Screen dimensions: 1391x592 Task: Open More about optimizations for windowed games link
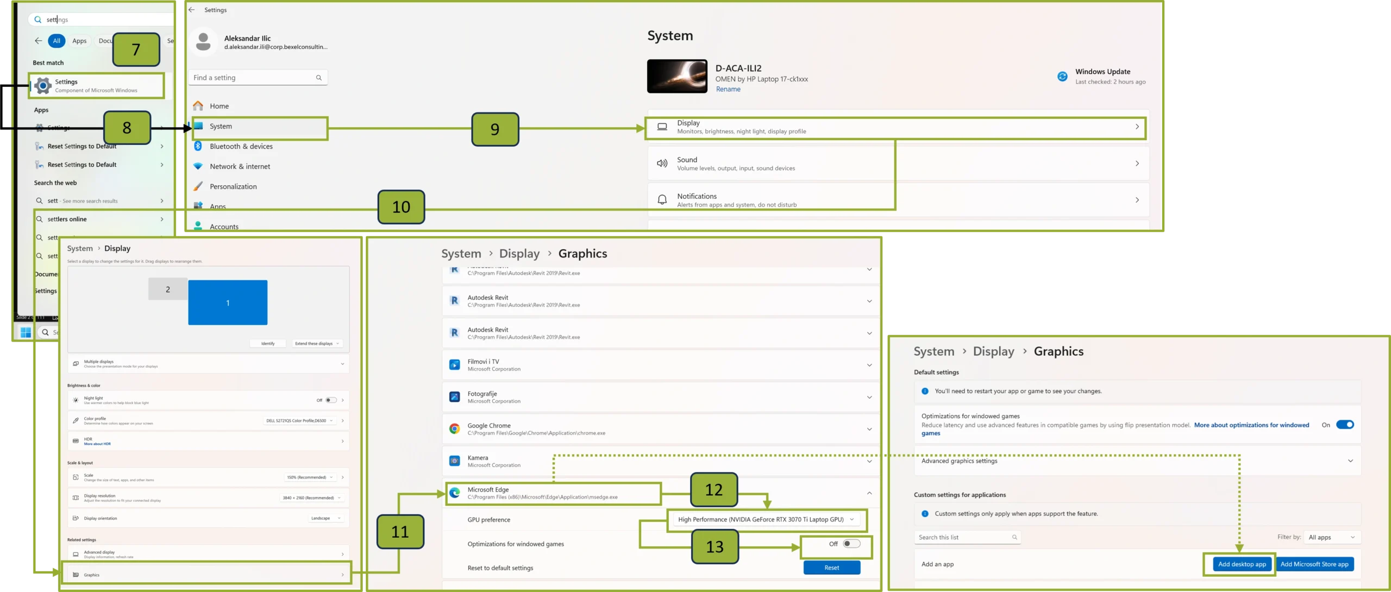click(1251, 425)
